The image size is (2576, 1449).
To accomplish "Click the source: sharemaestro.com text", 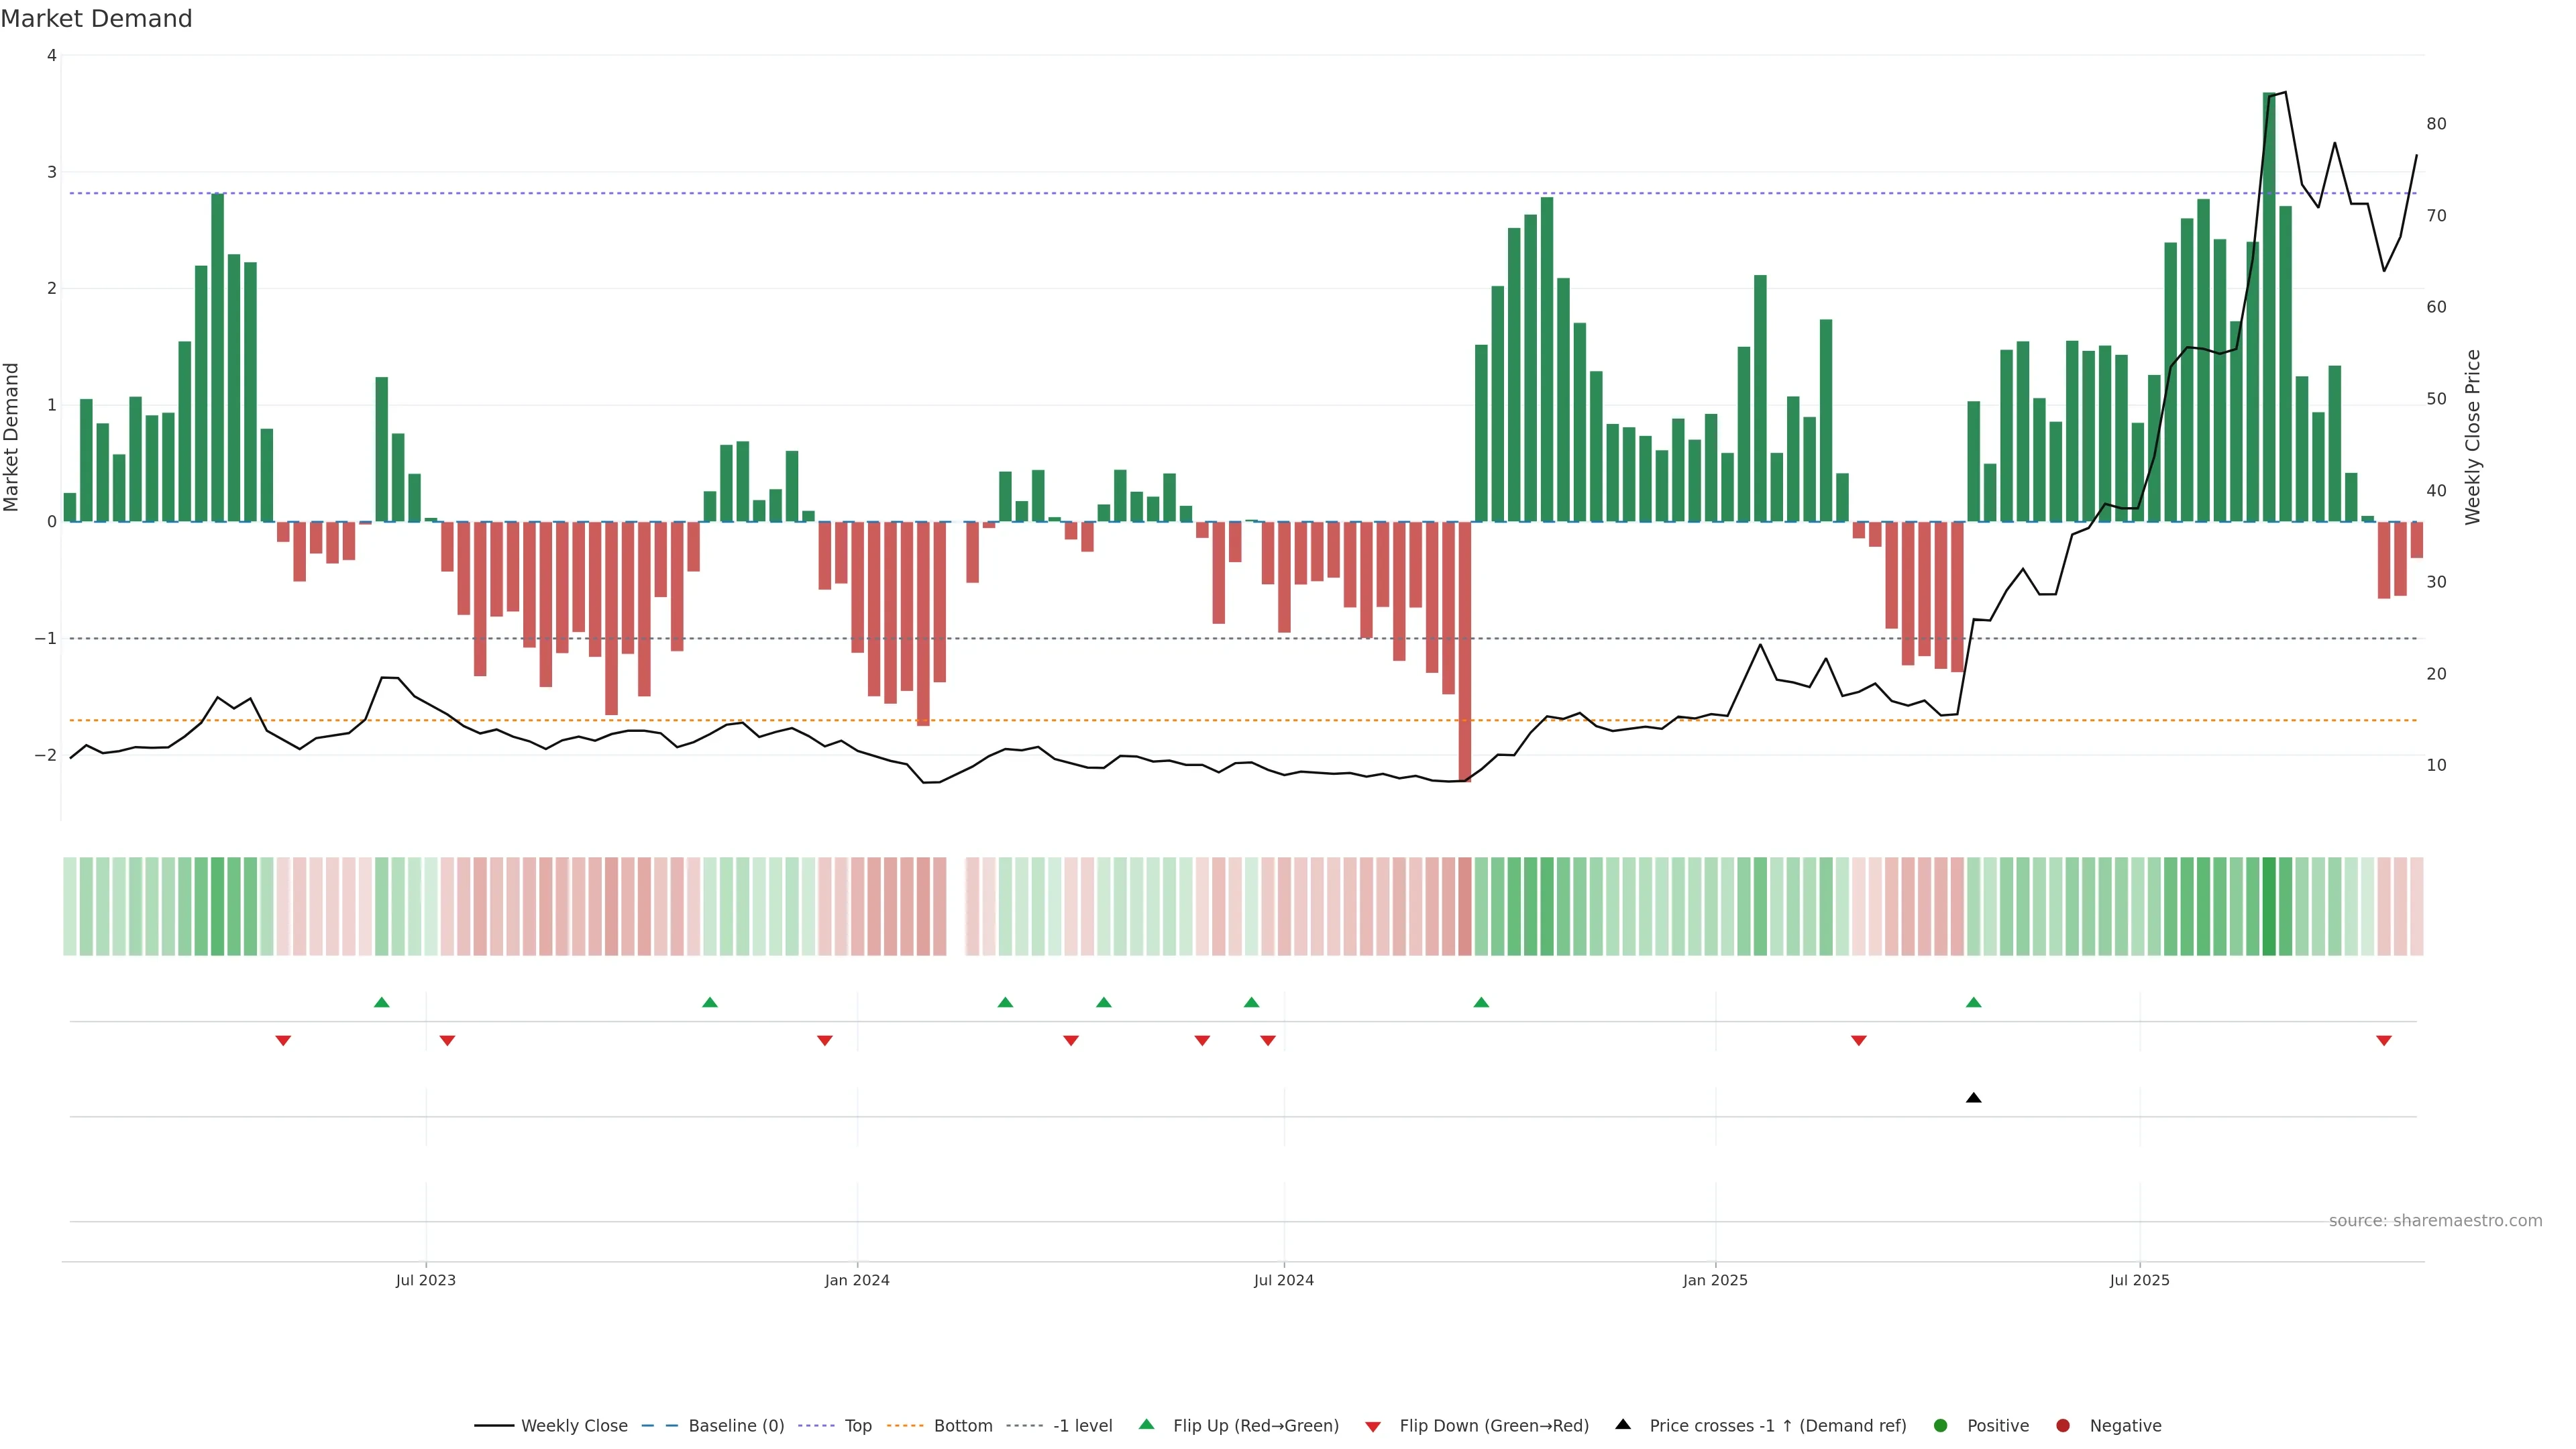I will tap(2435, 1220).
